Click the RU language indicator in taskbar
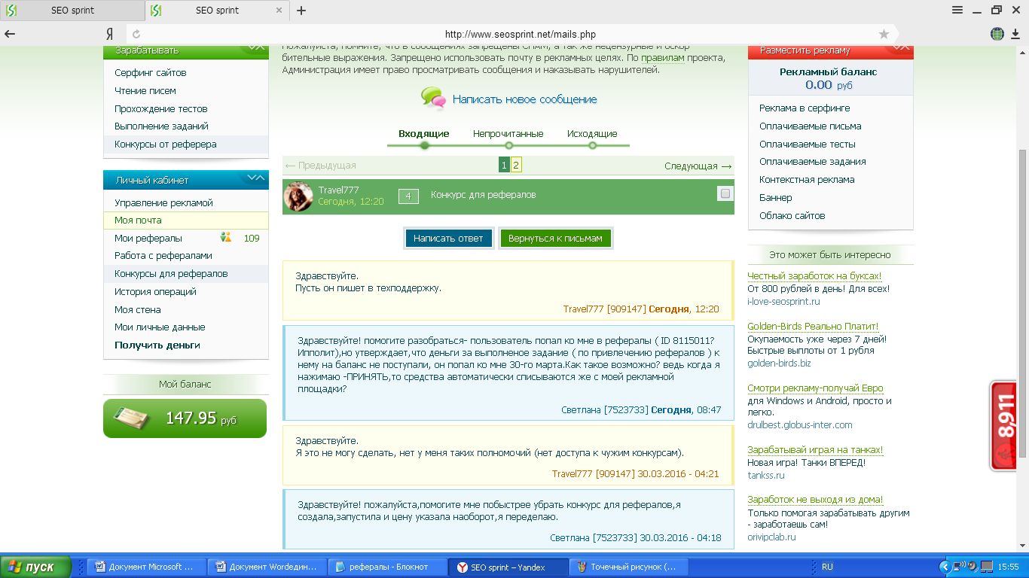Screen dimensions: 1029x578 tap(827, 567)
